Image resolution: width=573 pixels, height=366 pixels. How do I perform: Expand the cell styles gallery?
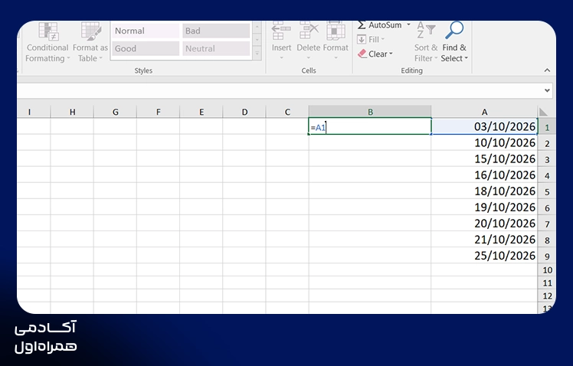[257, 54]
